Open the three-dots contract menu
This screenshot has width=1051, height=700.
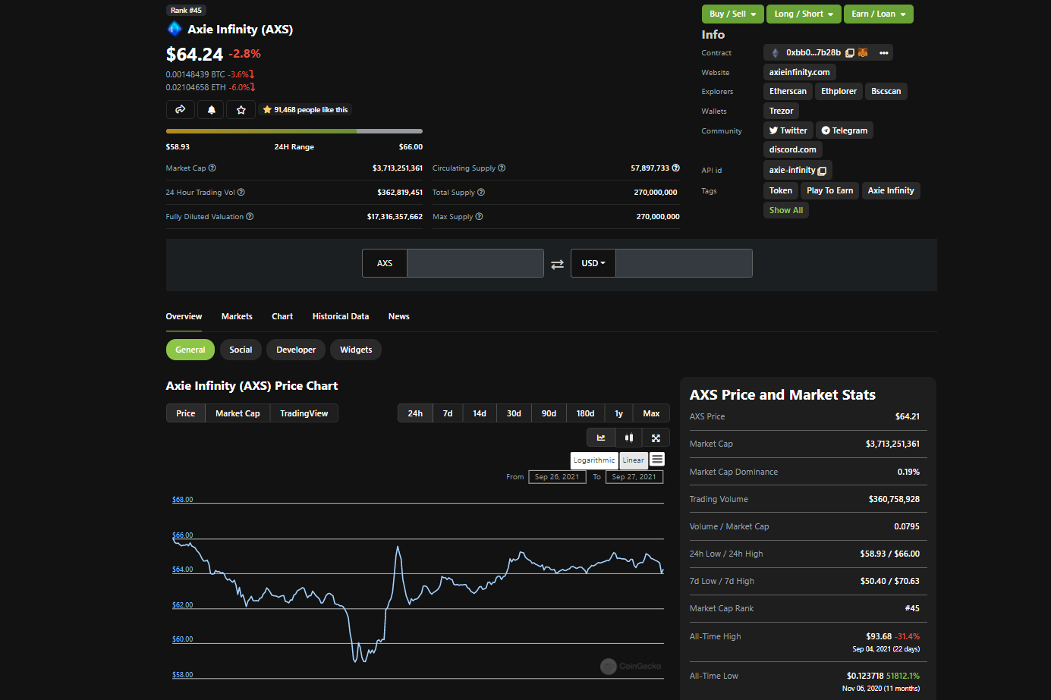884,53
